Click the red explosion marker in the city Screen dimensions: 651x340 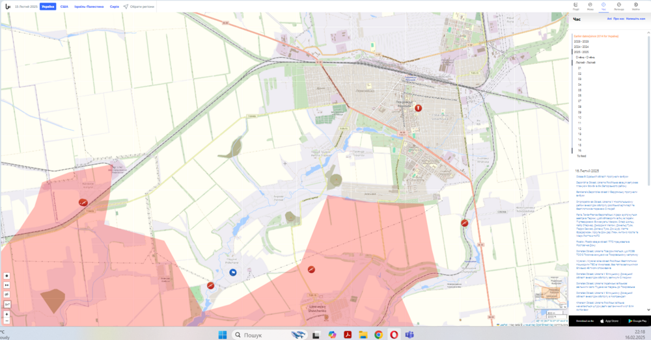pyautogui.click(x=419, y=109)
